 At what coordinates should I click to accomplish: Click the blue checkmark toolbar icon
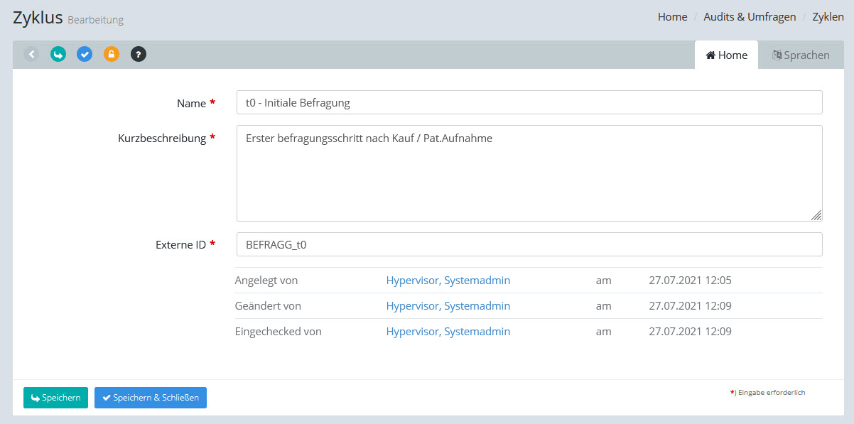(x=85, y=54)
